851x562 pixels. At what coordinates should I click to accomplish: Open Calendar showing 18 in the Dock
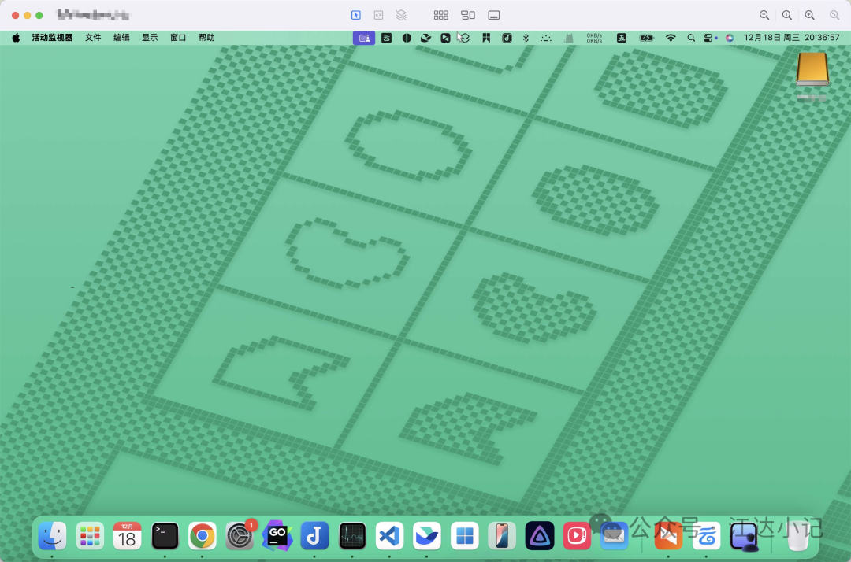pyautogui.click(x=127, y=536)
